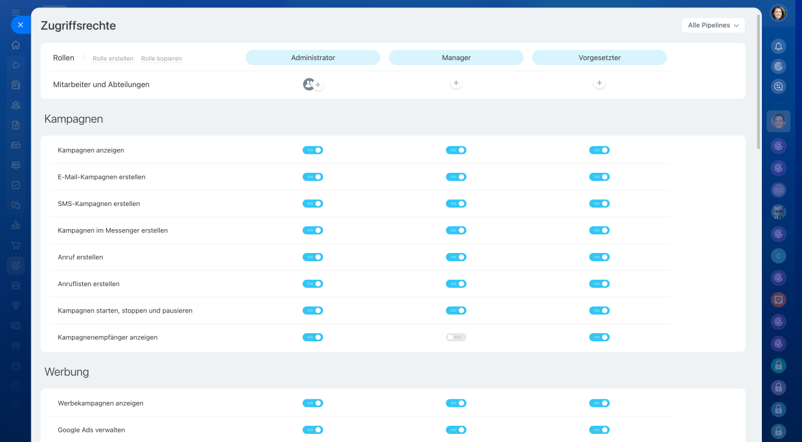Open the drive icon in left sidebar
802x442 pixels.
pos(16,145)
